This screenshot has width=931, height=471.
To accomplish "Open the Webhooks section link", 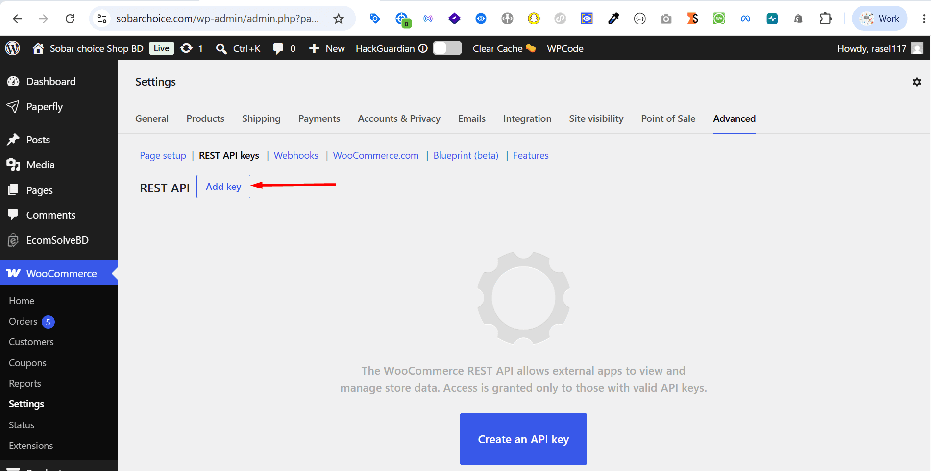I will pos(296,155).
